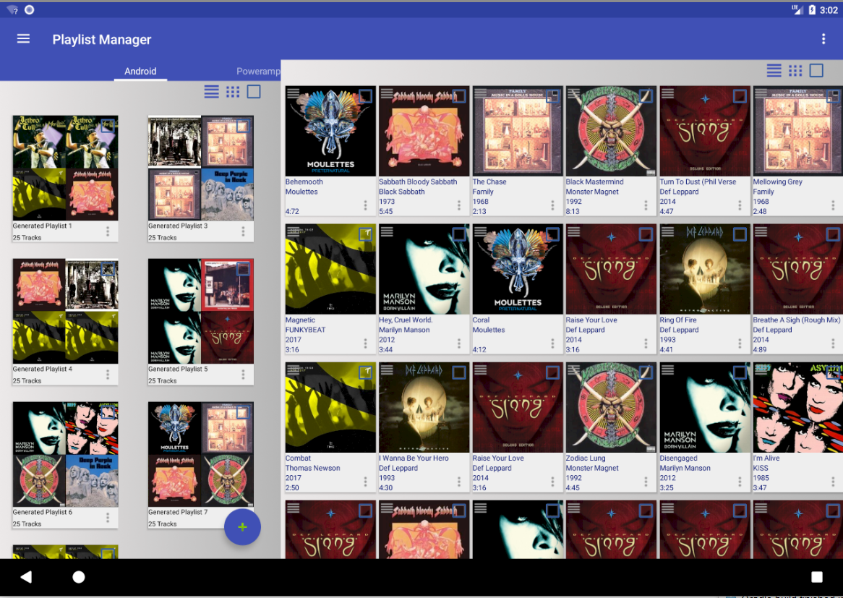Grab the drag handle on Behemooth track
The image size is (843, 598).
tap(293, 93)
